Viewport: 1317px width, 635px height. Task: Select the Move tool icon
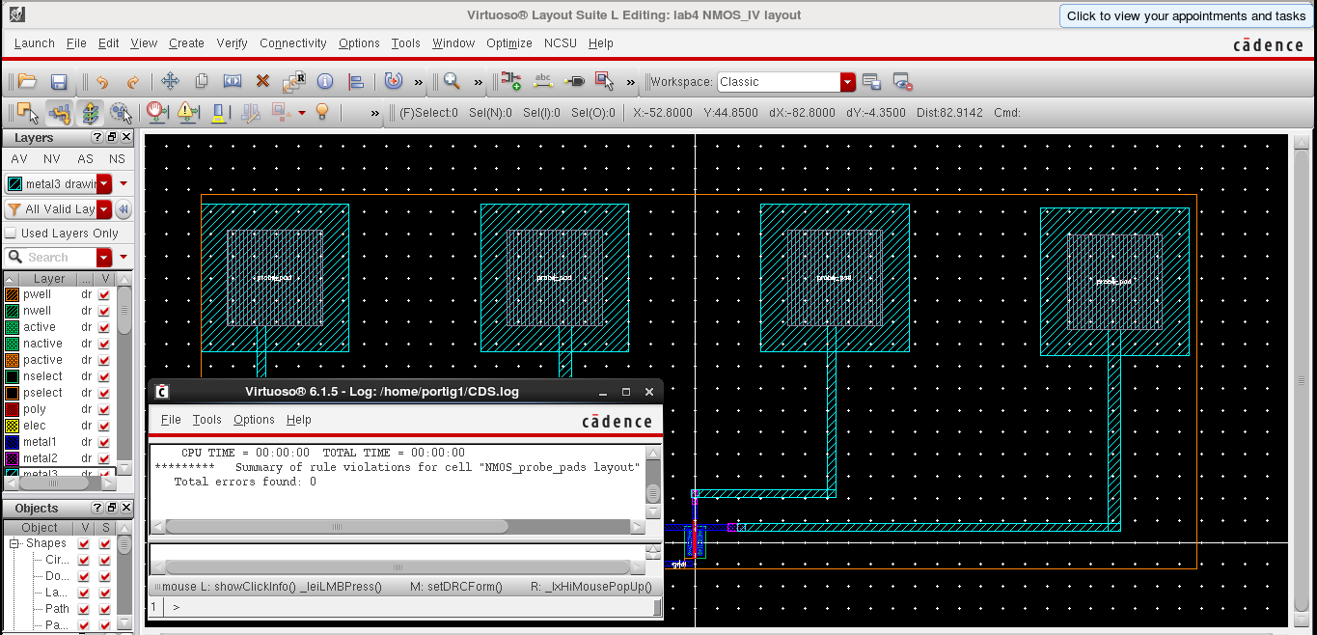point(170,82)
